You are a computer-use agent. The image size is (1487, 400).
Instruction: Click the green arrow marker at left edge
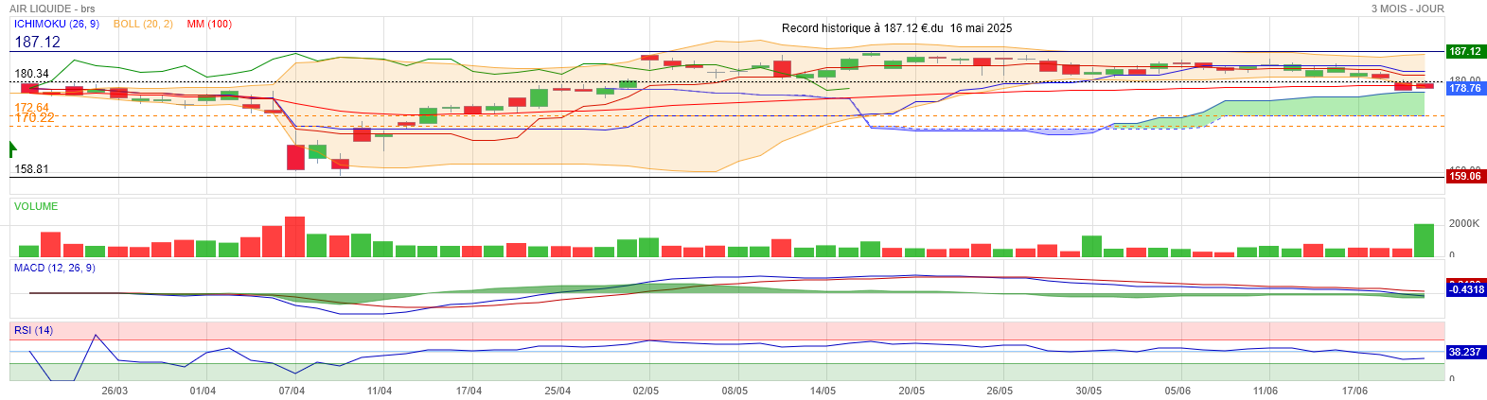pyautogui.click(x=13, y=148)
